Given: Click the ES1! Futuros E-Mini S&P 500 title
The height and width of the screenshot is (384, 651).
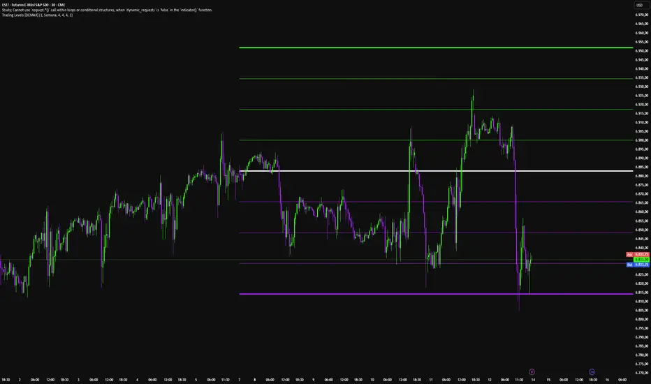Looking at the screenshot, I should click(34, 5).
